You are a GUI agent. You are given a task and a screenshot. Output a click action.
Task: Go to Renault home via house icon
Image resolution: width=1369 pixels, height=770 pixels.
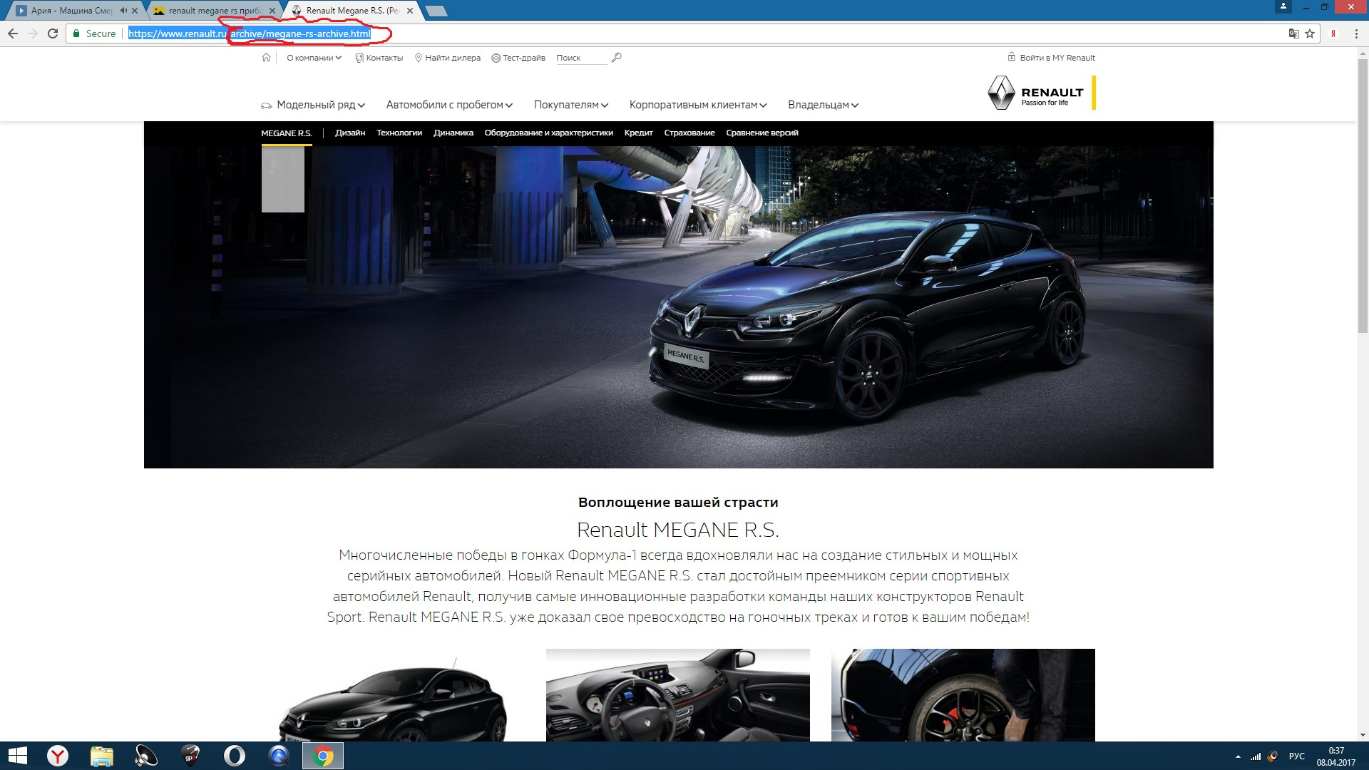coord(266,58)
